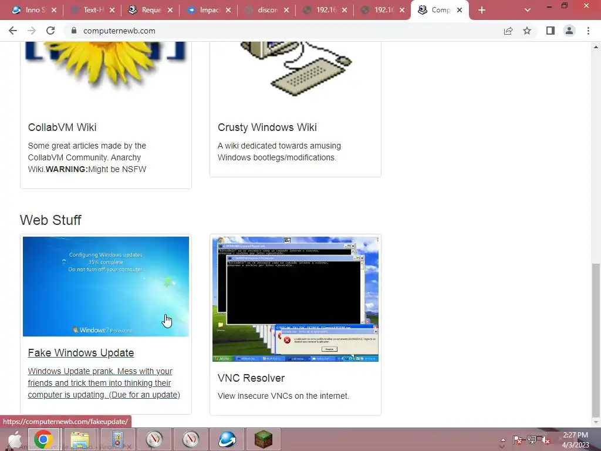This screenshot has width=601, height=451.
Task: Open the browser side panel
Action: coord(551,31)
